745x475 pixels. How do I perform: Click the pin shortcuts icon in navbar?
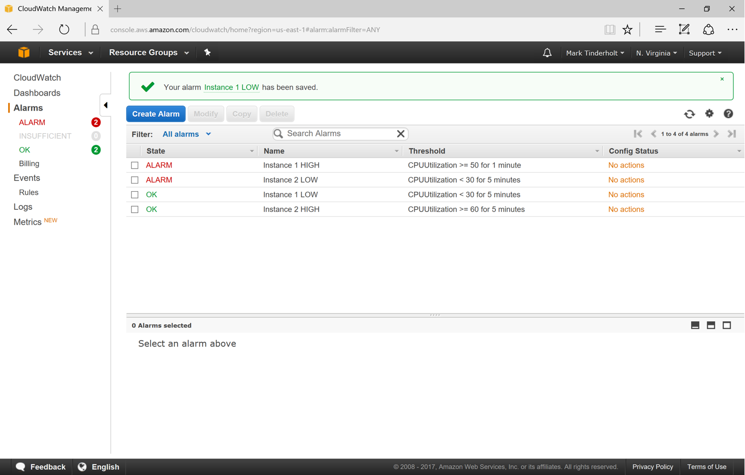point(208,52)
